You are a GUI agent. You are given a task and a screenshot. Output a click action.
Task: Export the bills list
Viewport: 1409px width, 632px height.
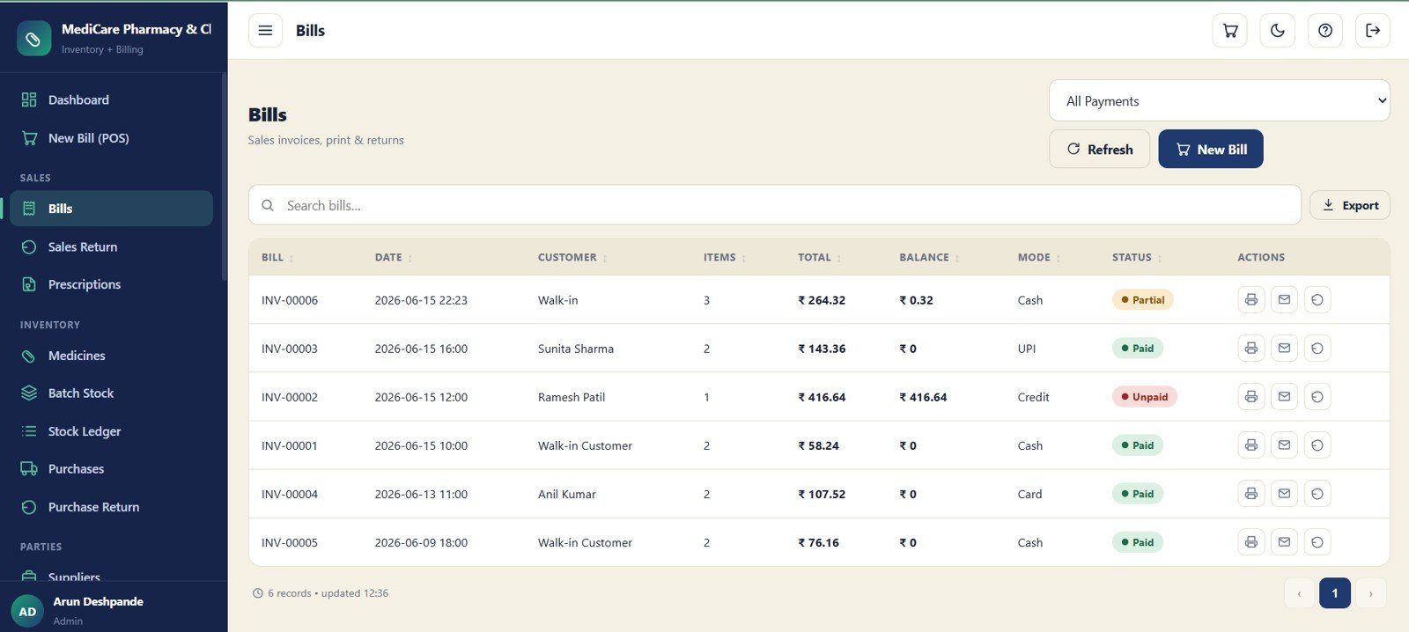(x=1350, y=205)
